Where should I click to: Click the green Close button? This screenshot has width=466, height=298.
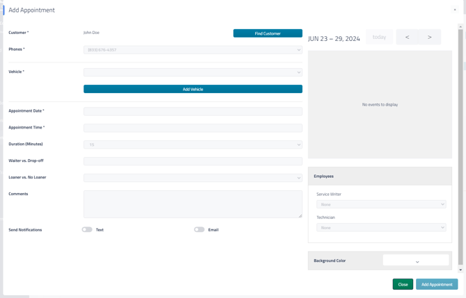tap(403, 284)
